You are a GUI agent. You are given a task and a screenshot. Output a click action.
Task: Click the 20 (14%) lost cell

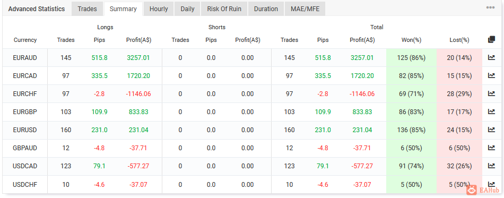(x=459, y=58)
